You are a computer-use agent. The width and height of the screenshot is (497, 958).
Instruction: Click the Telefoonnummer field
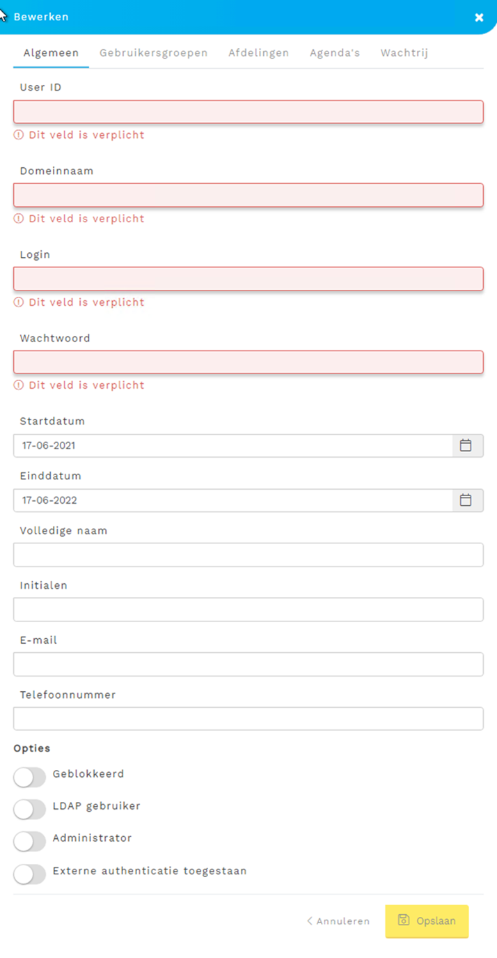248,719
